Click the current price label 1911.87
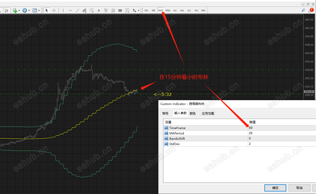 (309, 92)
